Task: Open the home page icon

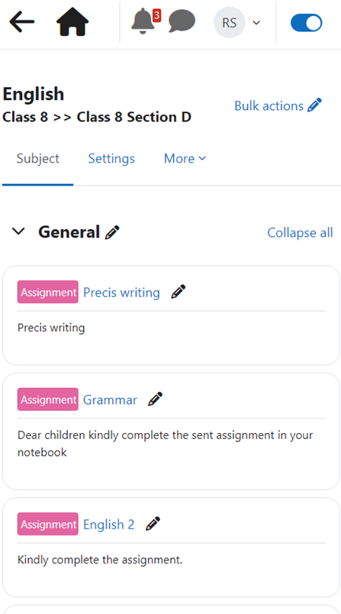Action: tap(72, 21)
